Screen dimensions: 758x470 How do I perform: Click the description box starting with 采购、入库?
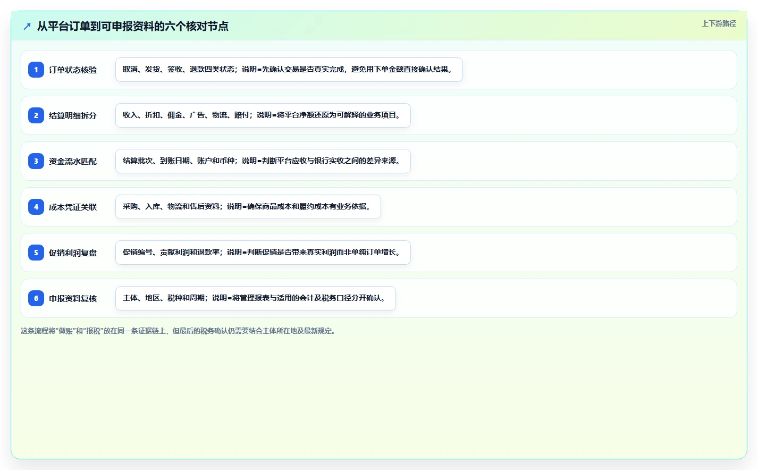click(x=248, y=207)
